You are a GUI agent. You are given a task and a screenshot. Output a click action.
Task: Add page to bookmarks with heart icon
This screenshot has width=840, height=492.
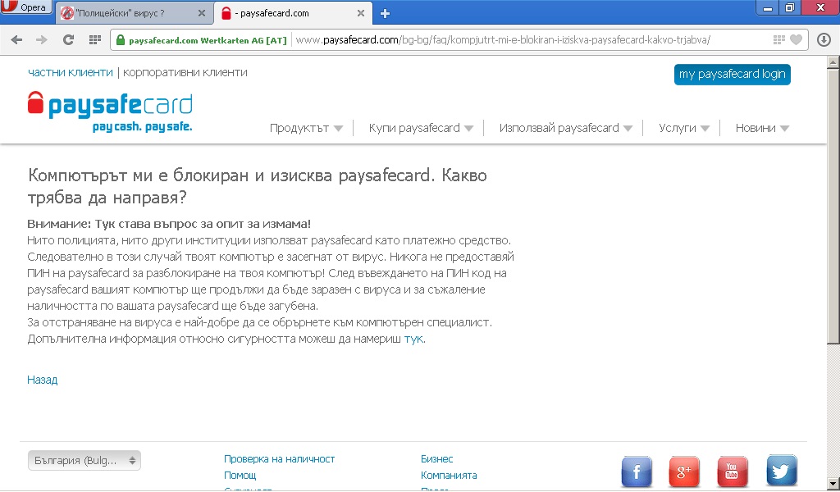pyautogui.click(x=797, y=39)
